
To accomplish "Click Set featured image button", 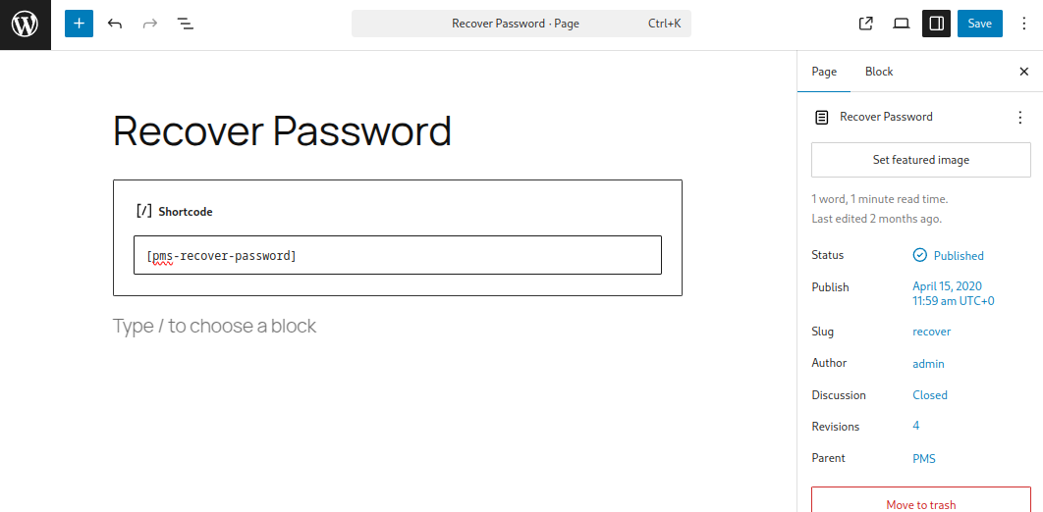I will (x=920, y=160).
